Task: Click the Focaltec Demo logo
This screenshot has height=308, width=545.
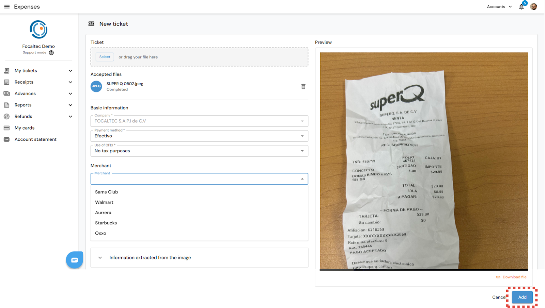Action: [38, 30]
